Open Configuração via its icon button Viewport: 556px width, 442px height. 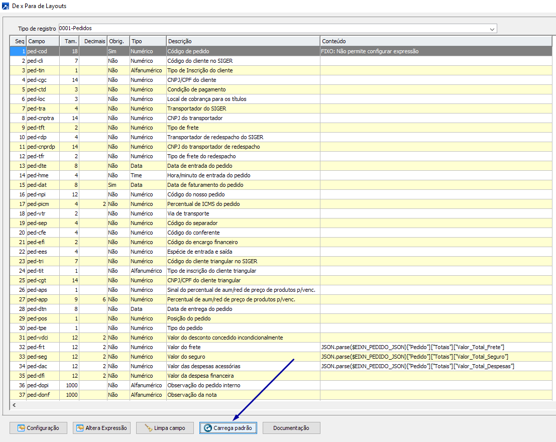click(x=21, y=428)
